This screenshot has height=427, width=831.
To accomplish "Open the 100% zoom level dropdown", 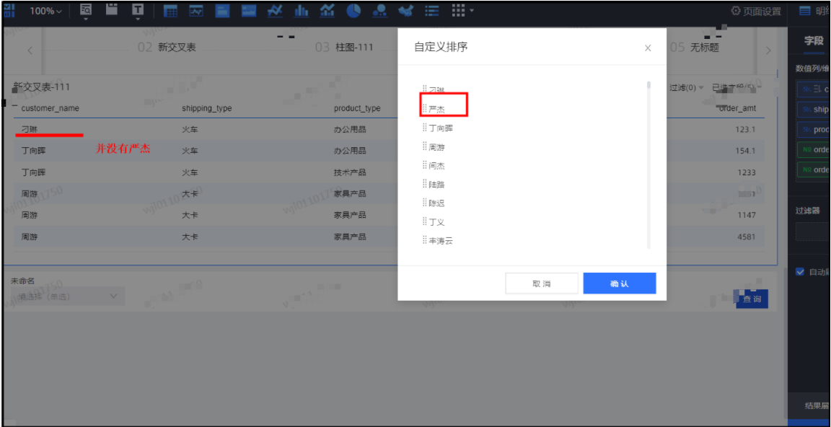I will point(46,11).
